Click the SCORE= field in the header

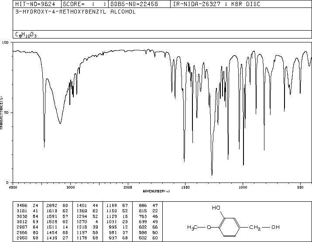(84, 4)
